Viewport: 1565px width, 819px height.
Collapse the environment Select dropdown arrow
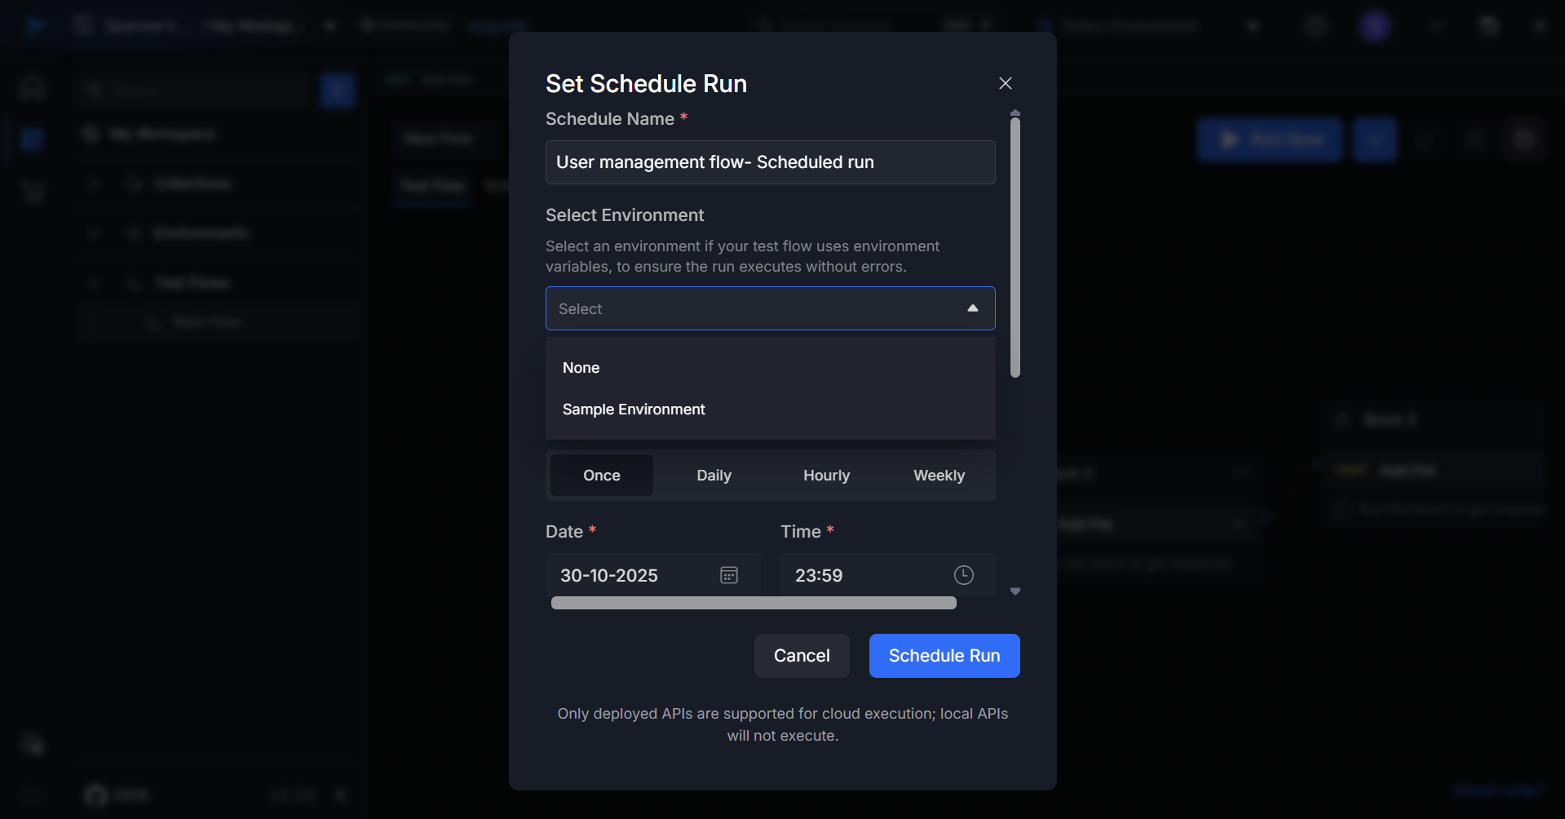coord(972,308)
